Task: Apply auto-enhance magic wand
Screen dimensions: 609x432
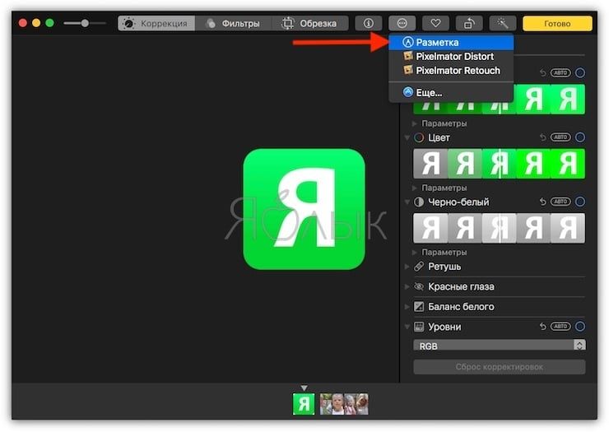Action: 503,23
